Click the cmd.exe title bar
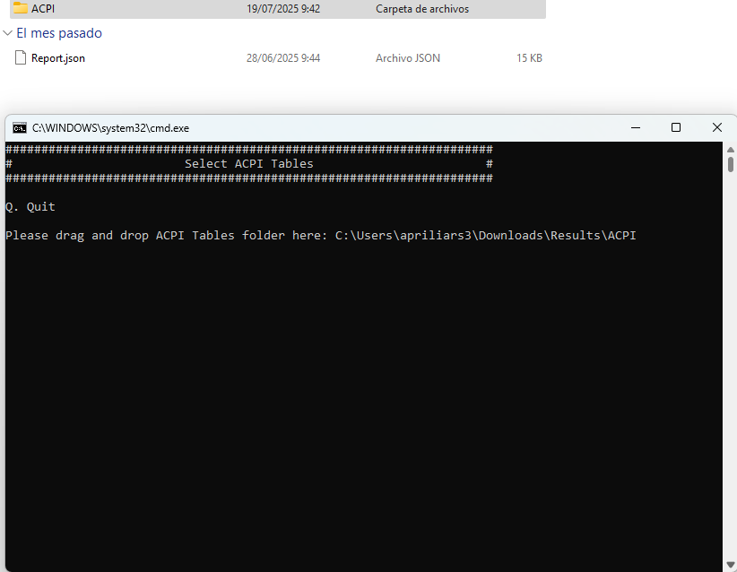The height and width of the screenshot is (572, 737). 359,127
